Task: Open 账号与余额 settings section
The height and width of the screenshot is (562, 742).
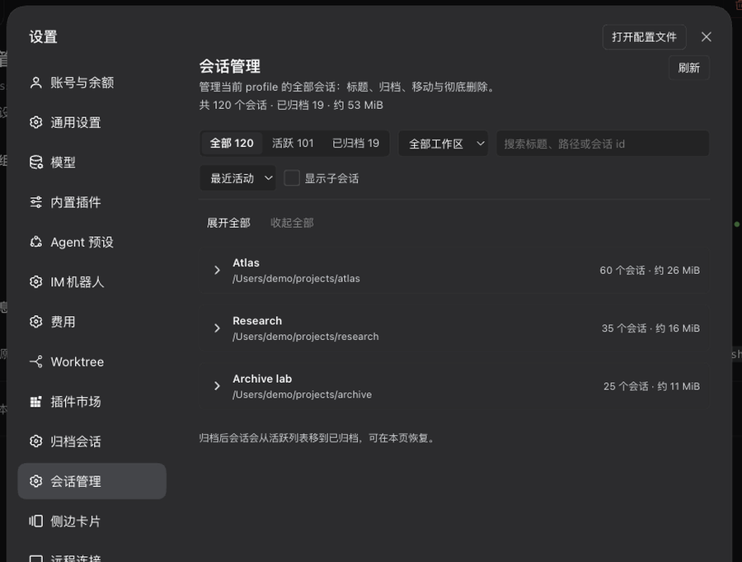Action: (x=92, y=83)
